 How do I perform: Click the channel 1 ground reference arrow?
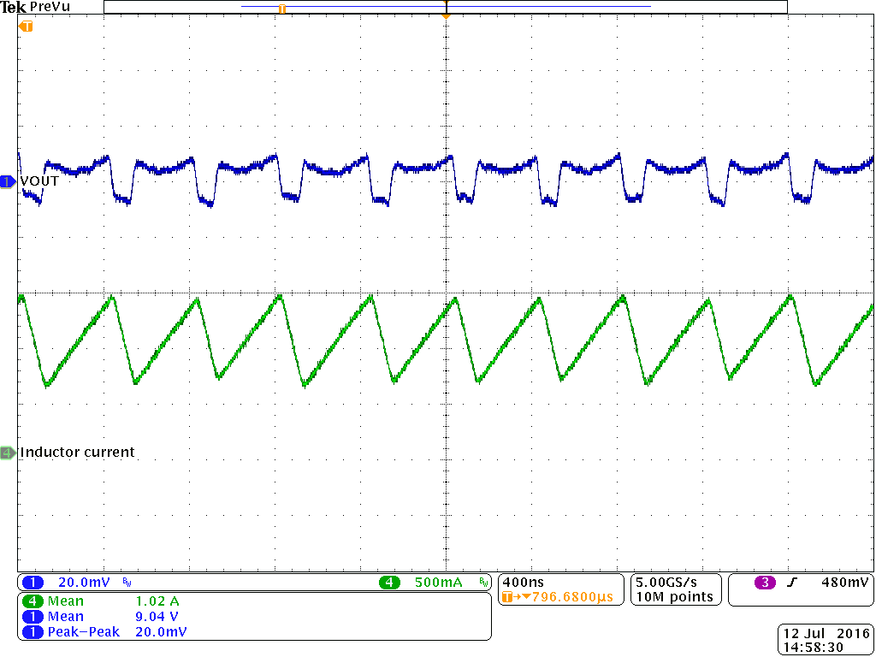(x=6, y=181)
